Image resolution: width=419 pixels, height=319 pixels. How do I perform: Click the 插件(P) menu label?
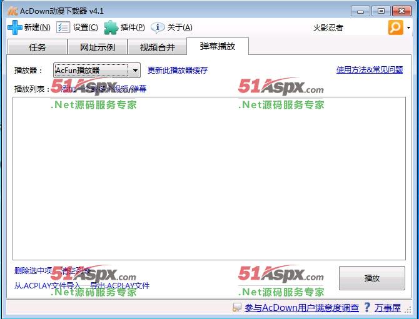click(x=133, y=27)
